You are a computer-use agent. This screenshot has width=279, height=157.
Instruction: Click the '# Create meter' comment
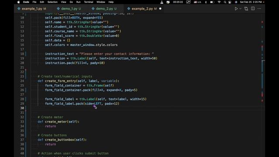pos(51,117)
